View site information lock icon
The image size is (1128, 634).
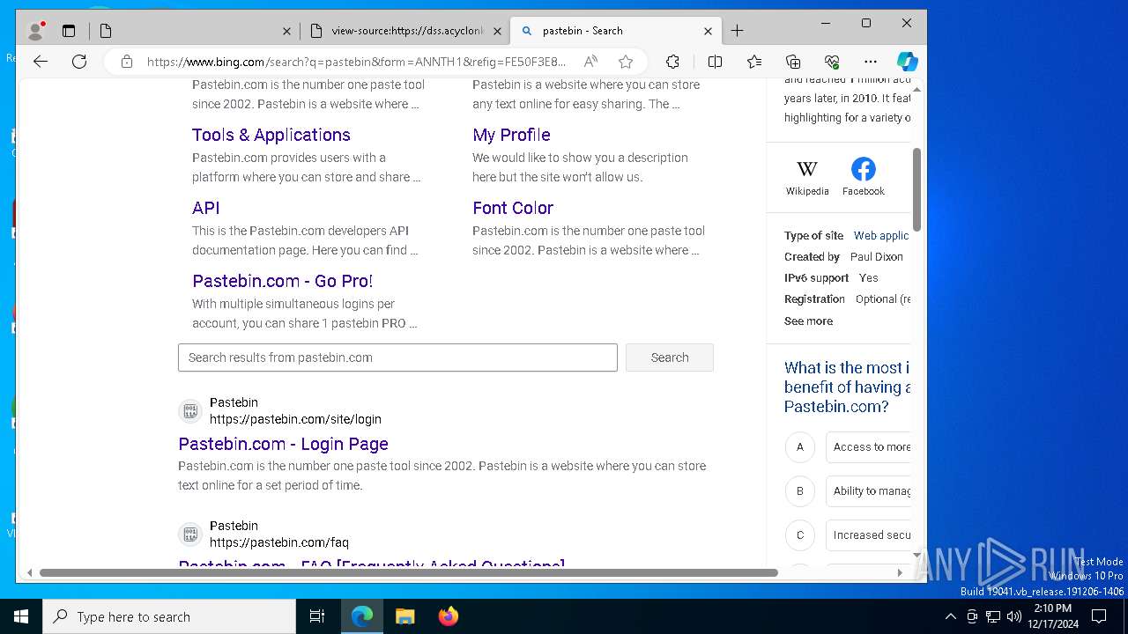click(127, 62)
